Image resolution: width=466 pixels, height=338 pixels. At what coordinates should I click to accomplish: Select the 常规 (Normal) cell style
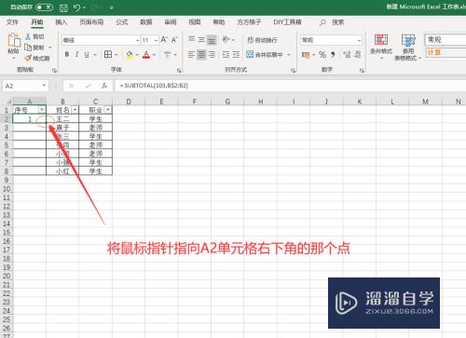[445, 40]
